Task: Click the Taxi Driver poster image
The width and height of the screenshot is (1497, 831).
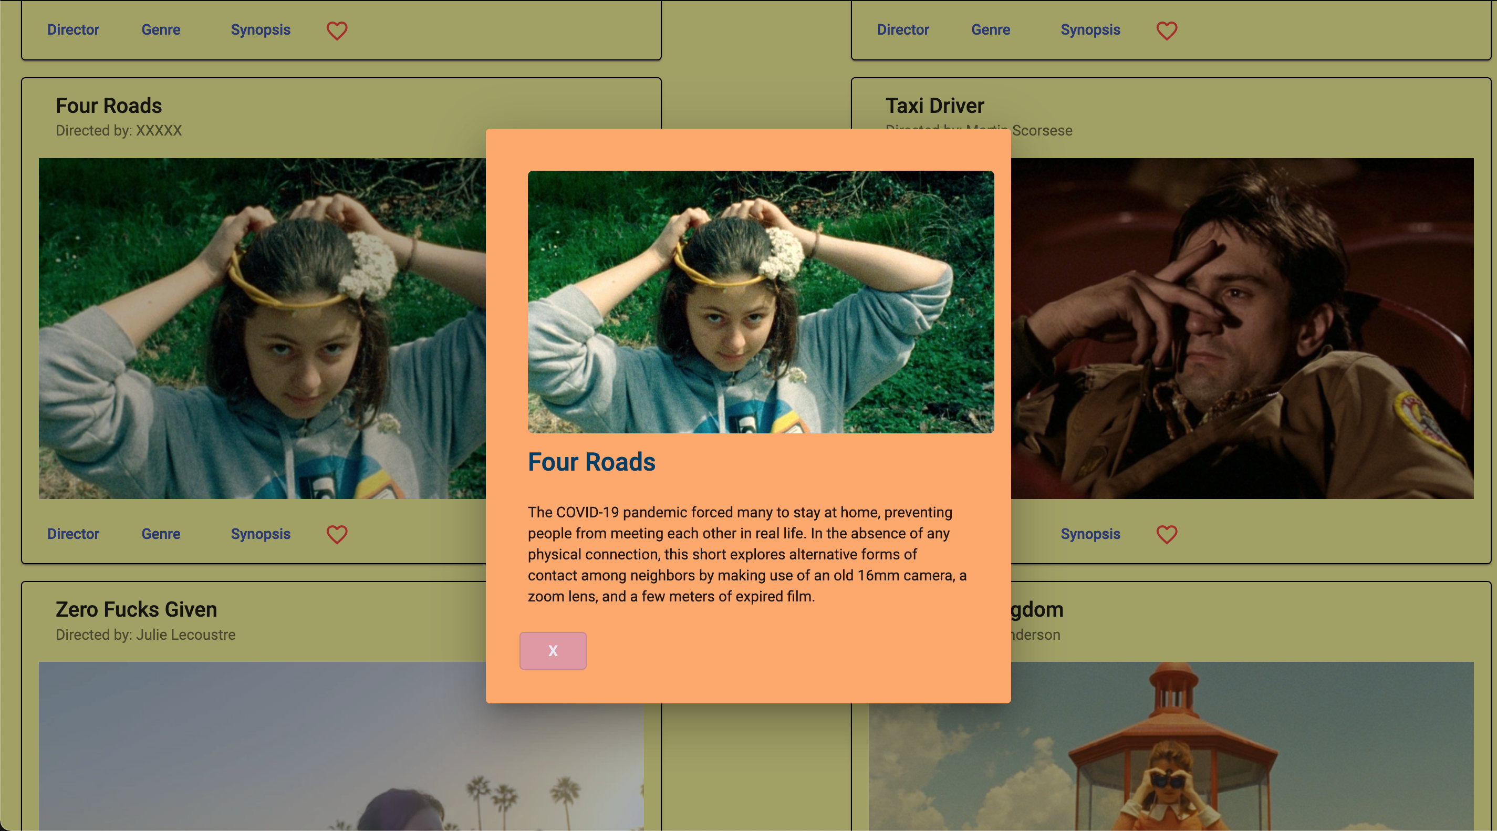Action: point(1241,328)
